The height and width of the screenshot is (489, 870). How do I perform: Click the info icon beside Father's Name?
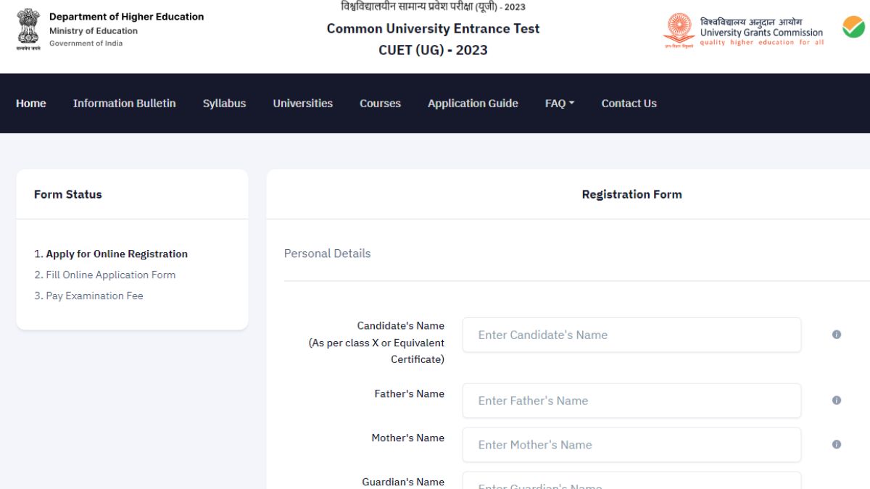[836, 400]
